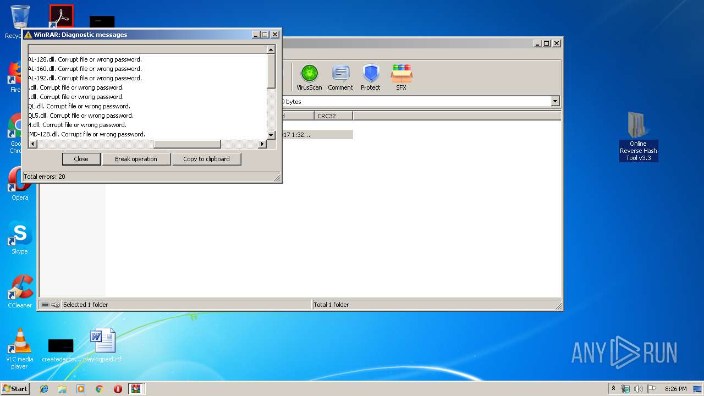Close the Diagnostic messages dialog

tap(81, 159)
